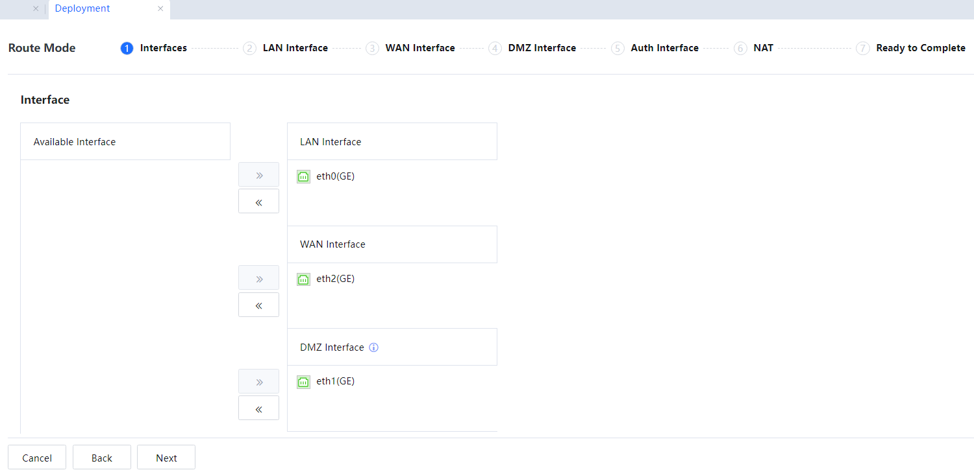Jump to WAN Interface wizard step

point(419,48)
